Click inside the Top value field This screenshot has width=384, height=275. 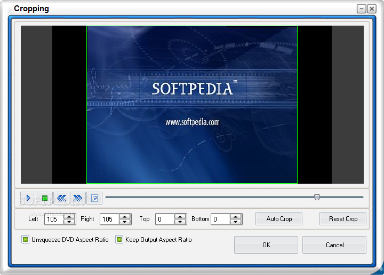pos(165,219)
